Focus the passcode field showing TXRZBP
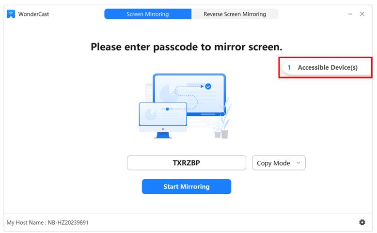 point(187,163)
